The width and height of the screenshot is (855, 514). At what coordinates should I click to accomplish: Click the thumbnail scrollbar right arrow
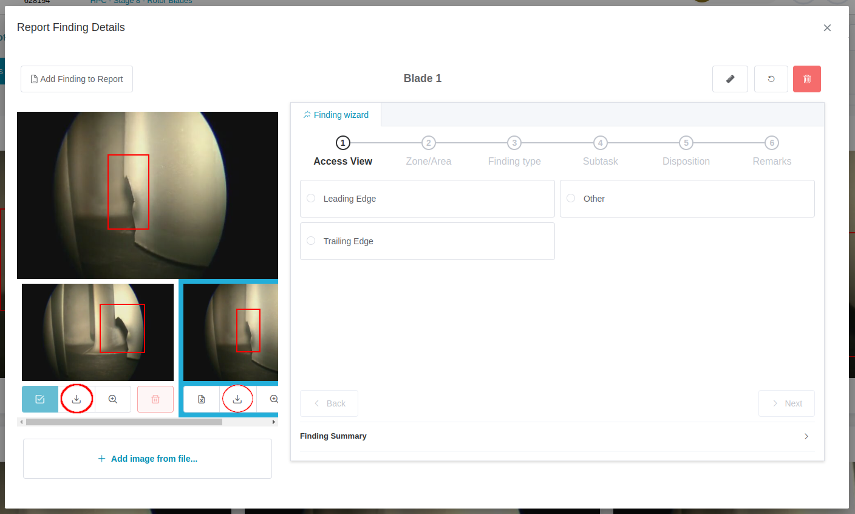(x=274, y=422)
